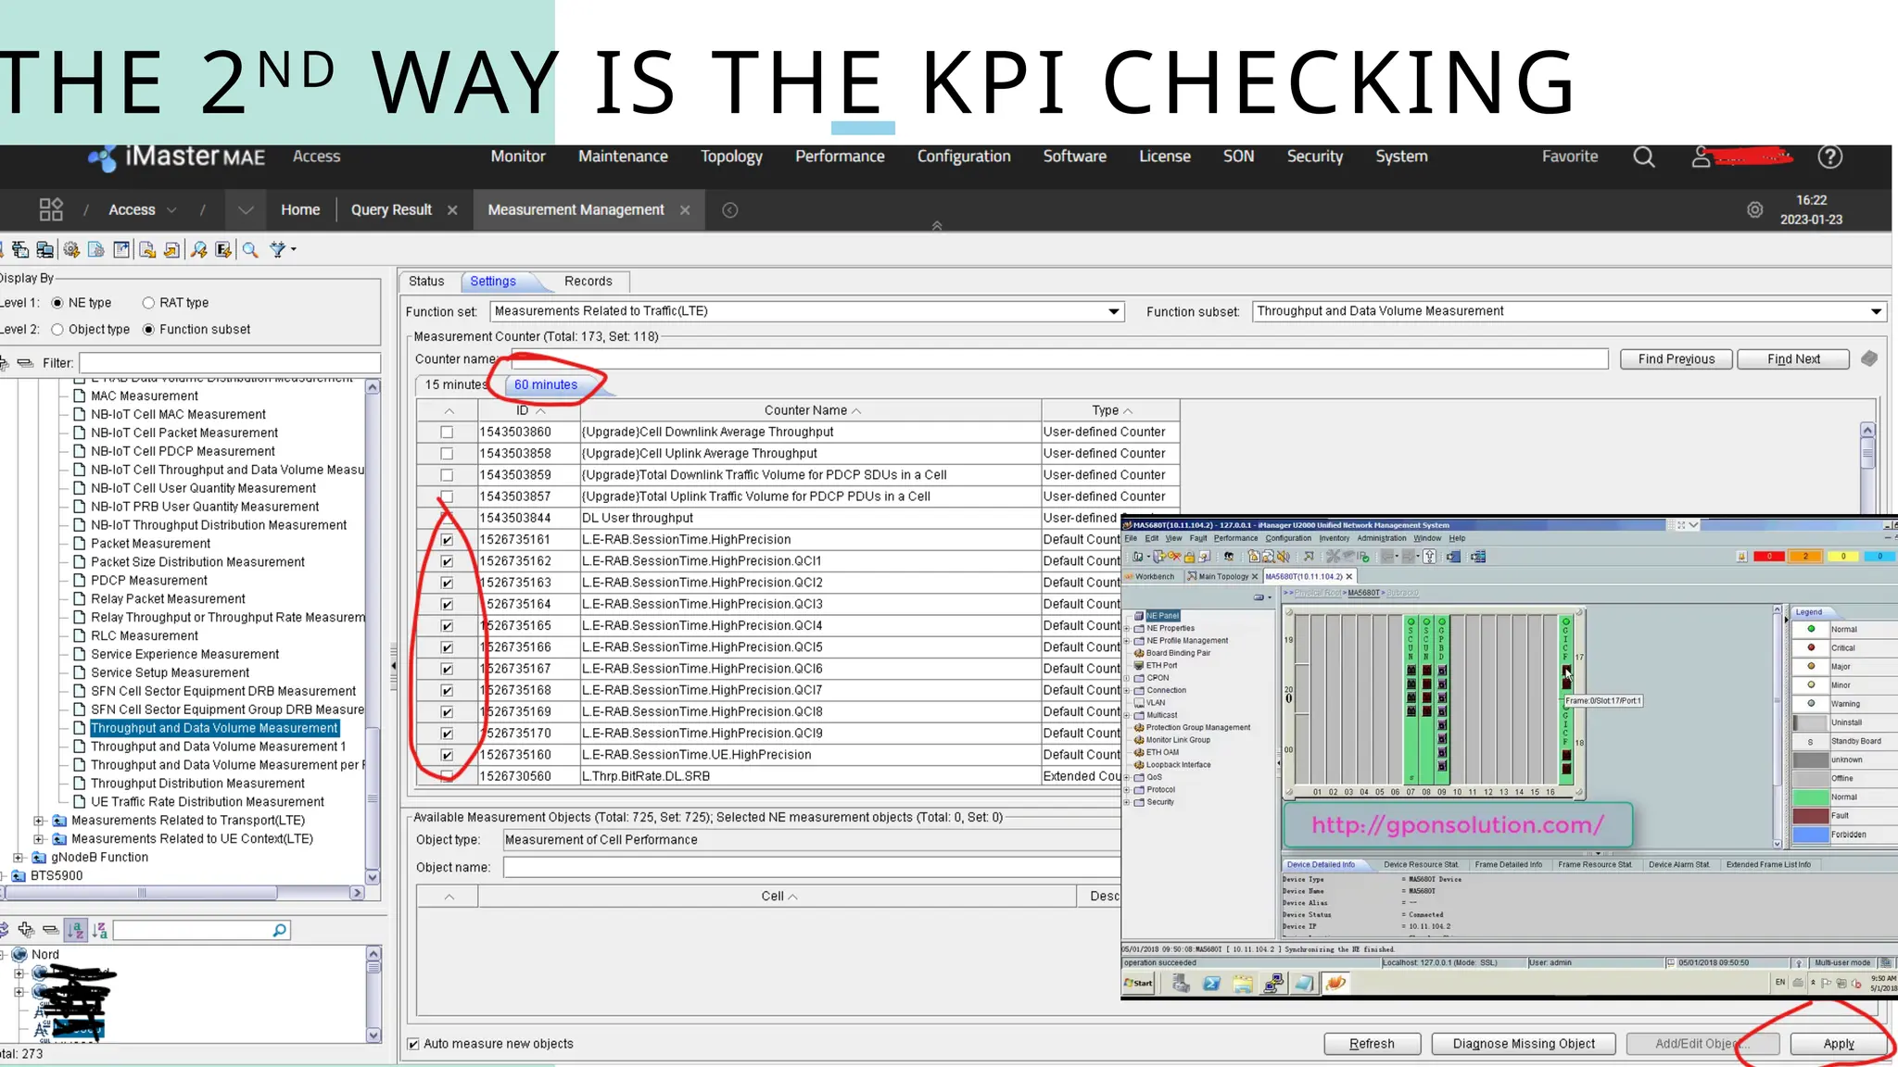Click mute speaker icon in U2000 toolbar

pyautogui.click(x=1283, y=557)
